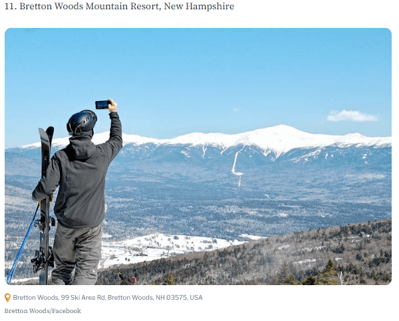Click the narrow snow trail down the mountainside
This screenshot has height=321, width=399.
pyautogui.click(x=236, y=161)
